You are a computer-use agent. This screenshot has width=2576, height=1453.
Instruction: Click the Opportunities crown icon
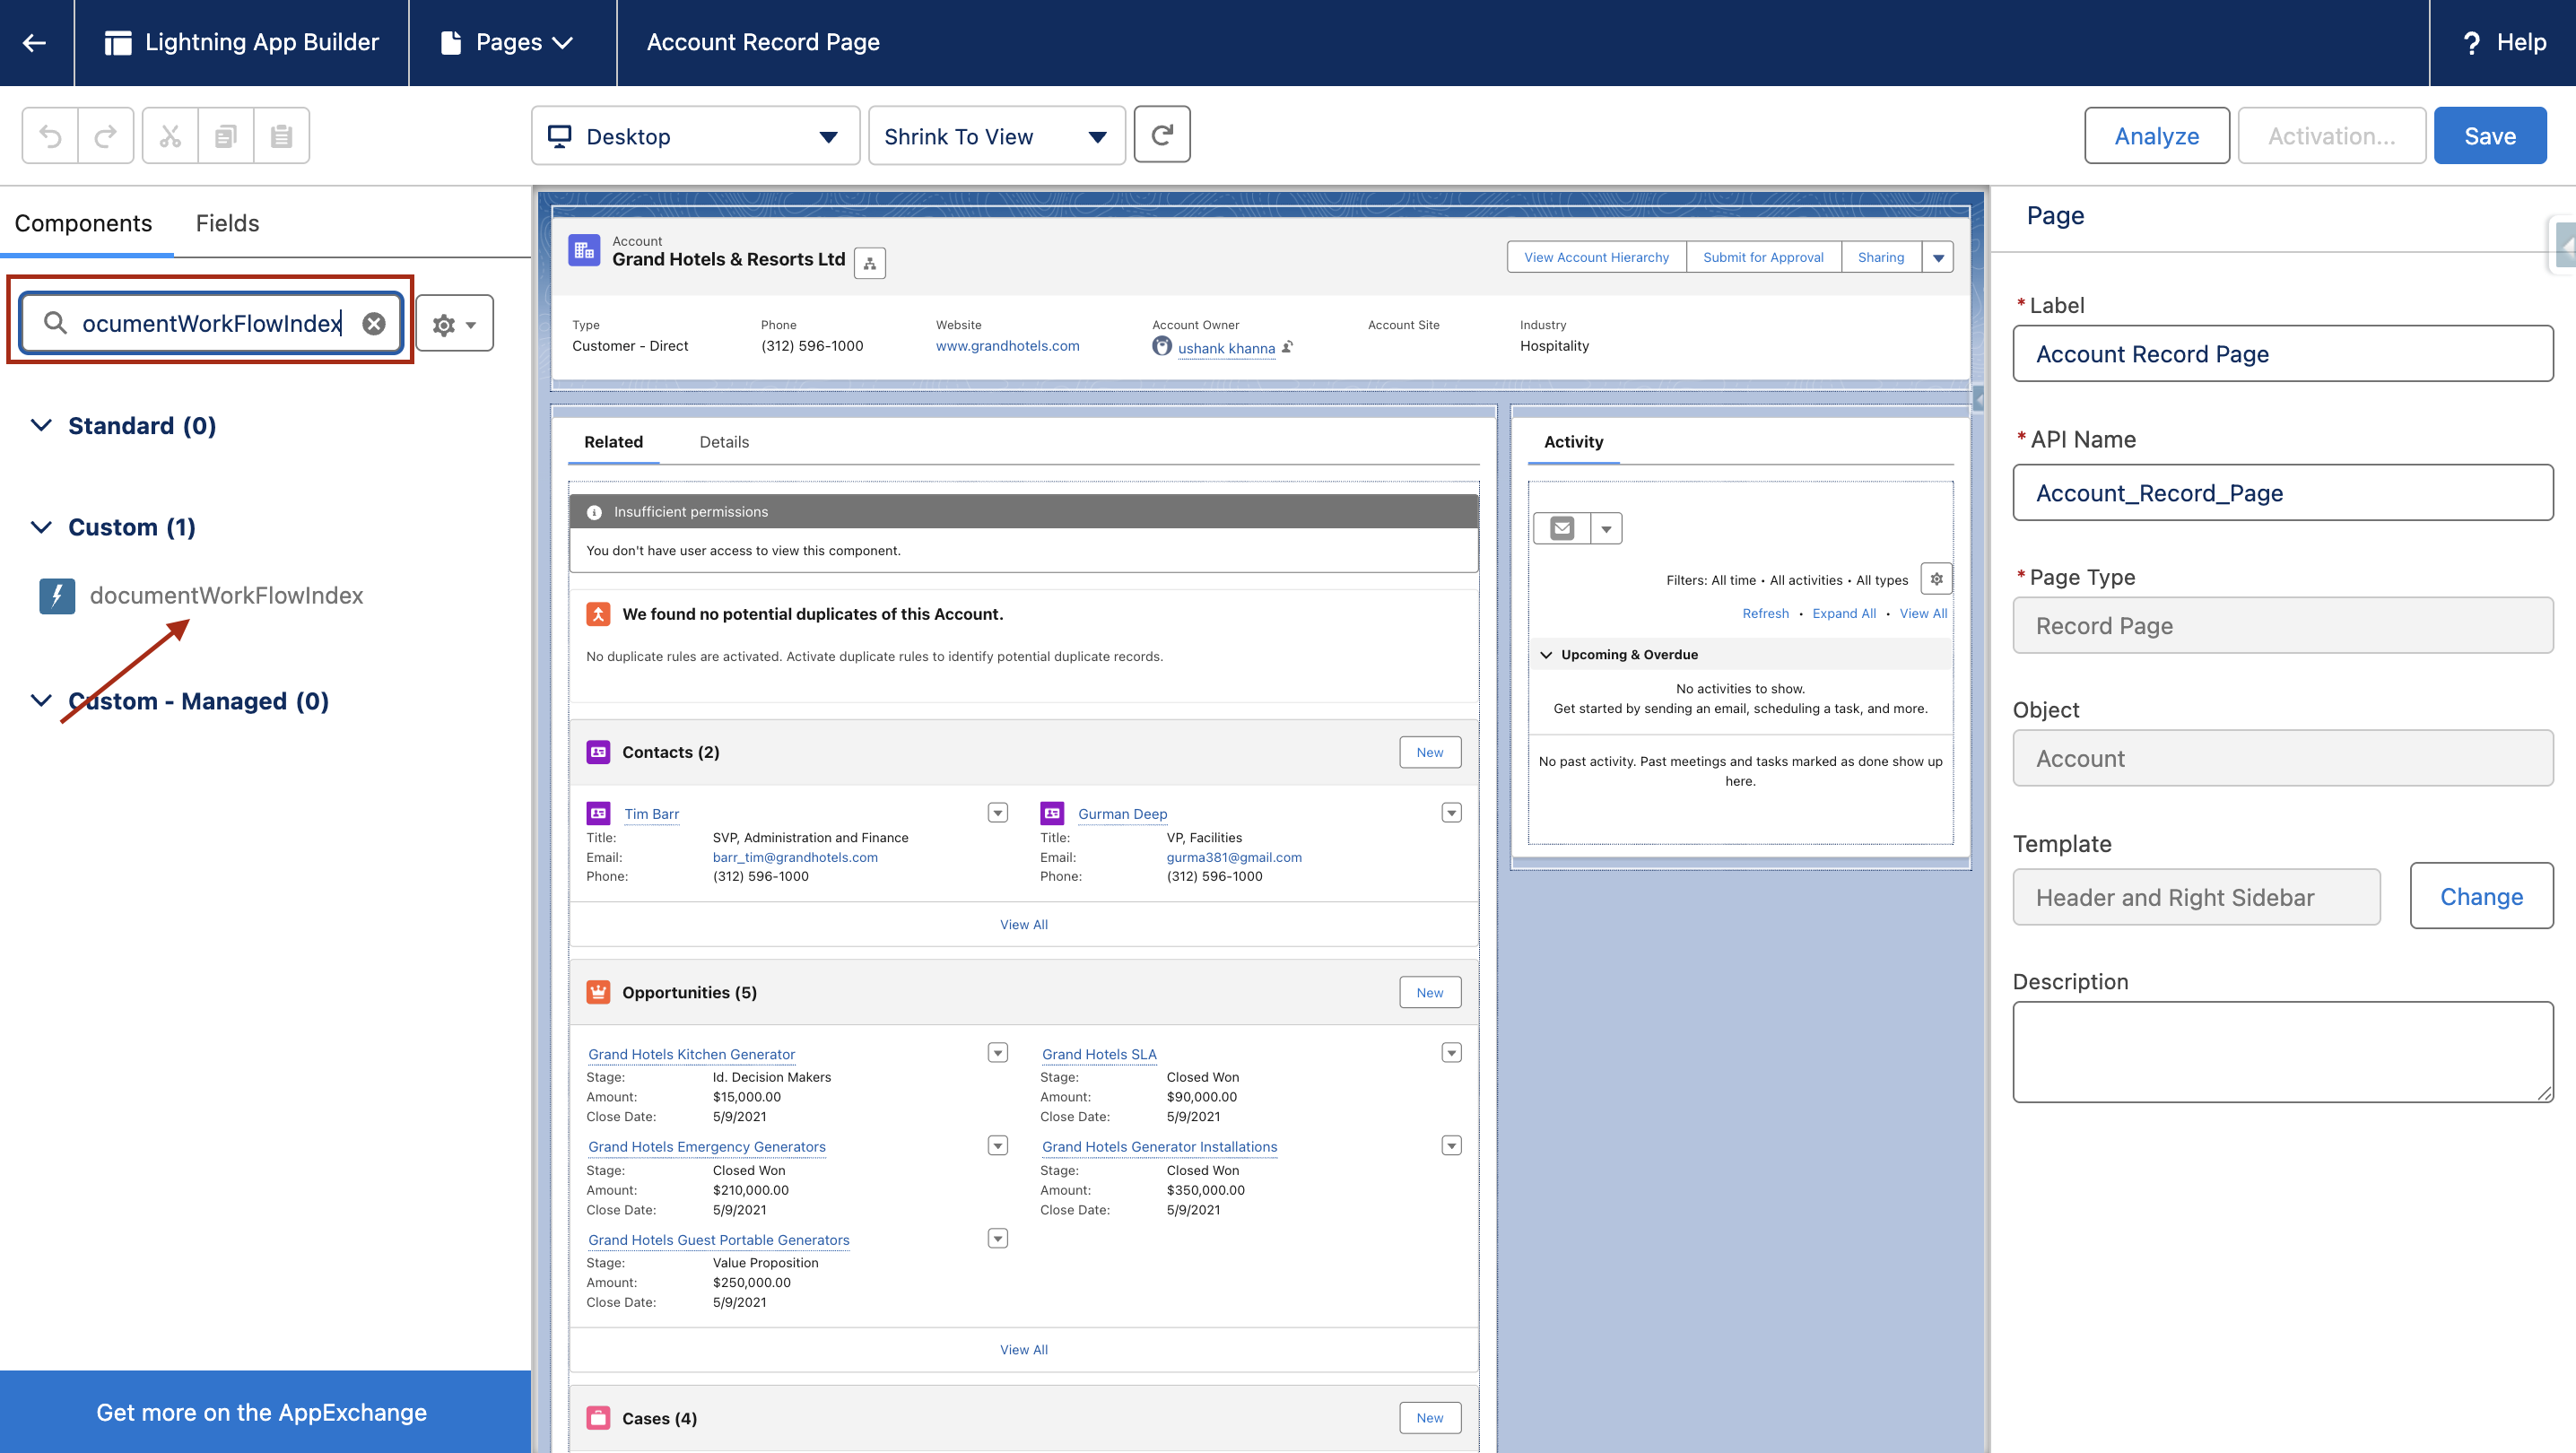click(598, 992)
